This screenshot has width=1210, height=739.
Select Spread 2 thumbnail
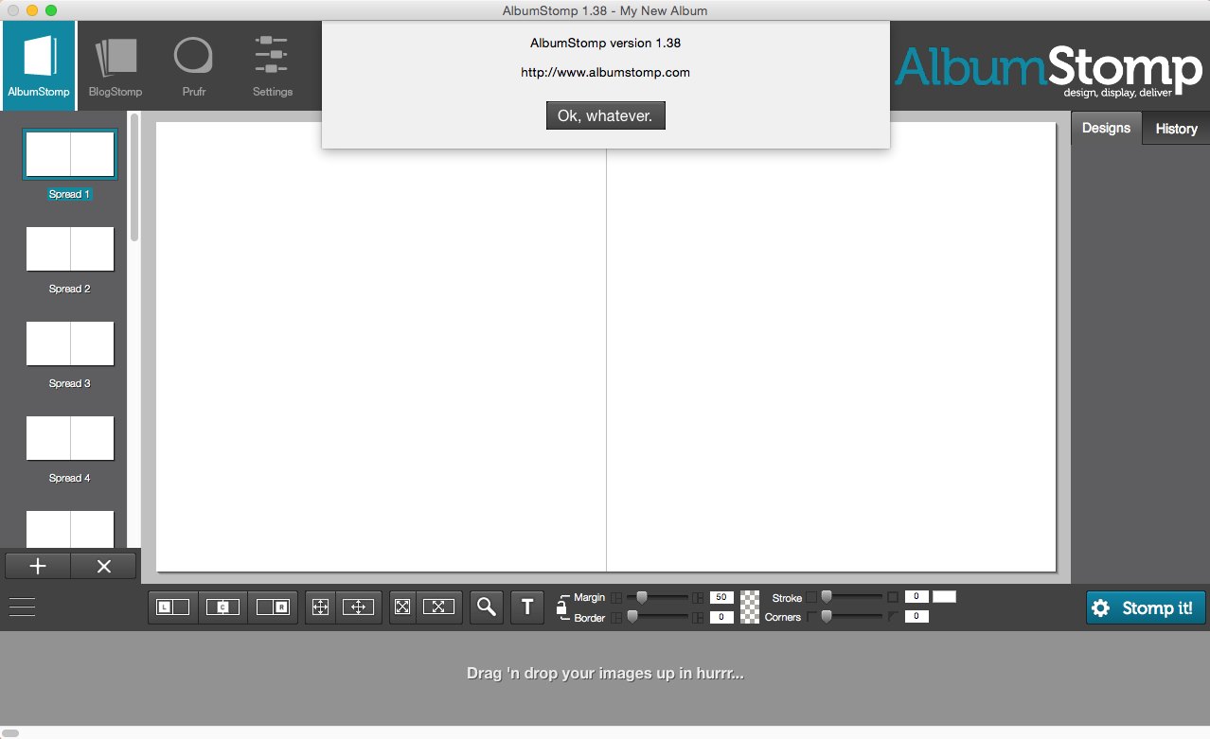pyautogui.click(x=70, y=249)
